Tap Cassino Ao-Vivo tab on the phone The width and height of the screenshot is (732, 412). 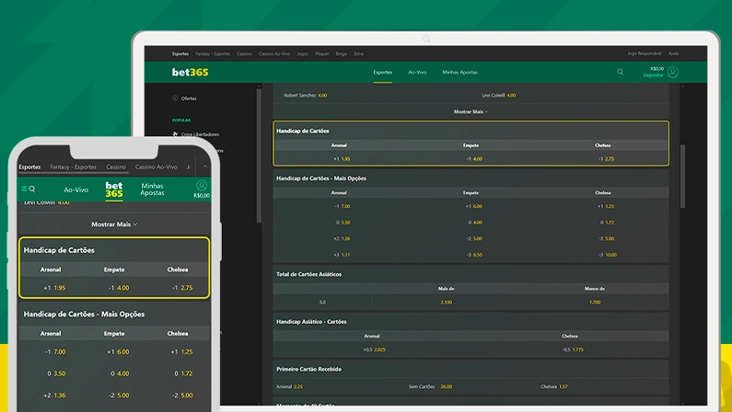(157, 166)
